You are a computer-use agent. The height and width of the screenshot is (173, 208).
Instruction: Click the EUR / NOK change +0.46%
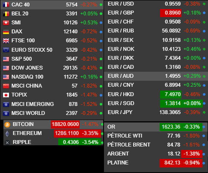pyautogui.click(x=192, y=49)
